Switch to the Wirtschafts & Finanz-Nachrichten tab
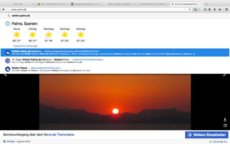 click(x=153, y=4)
